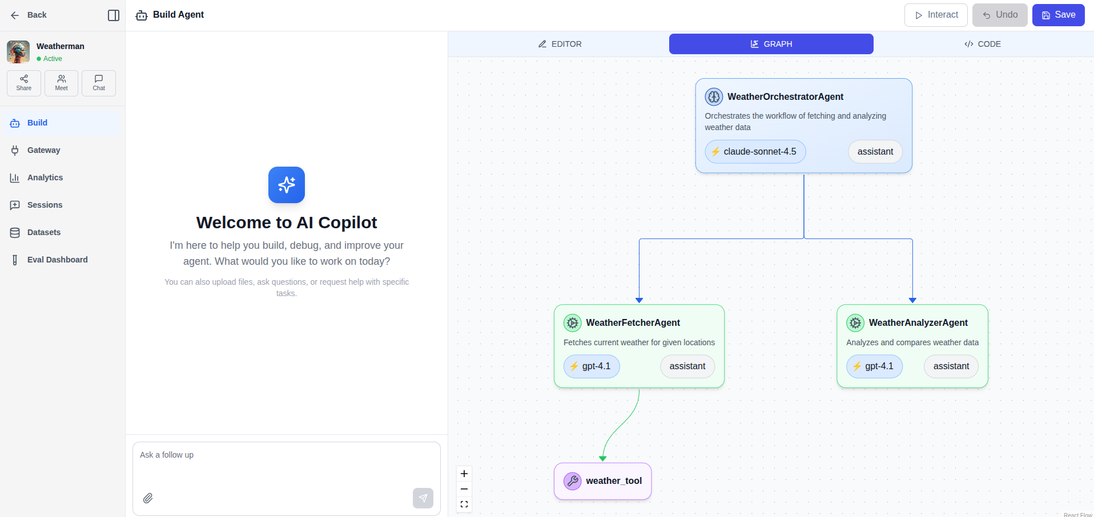The width and height of the screenshot is (1094, 517).
Task: Open the CODE view tab
Action: click(x=982, y=44)
